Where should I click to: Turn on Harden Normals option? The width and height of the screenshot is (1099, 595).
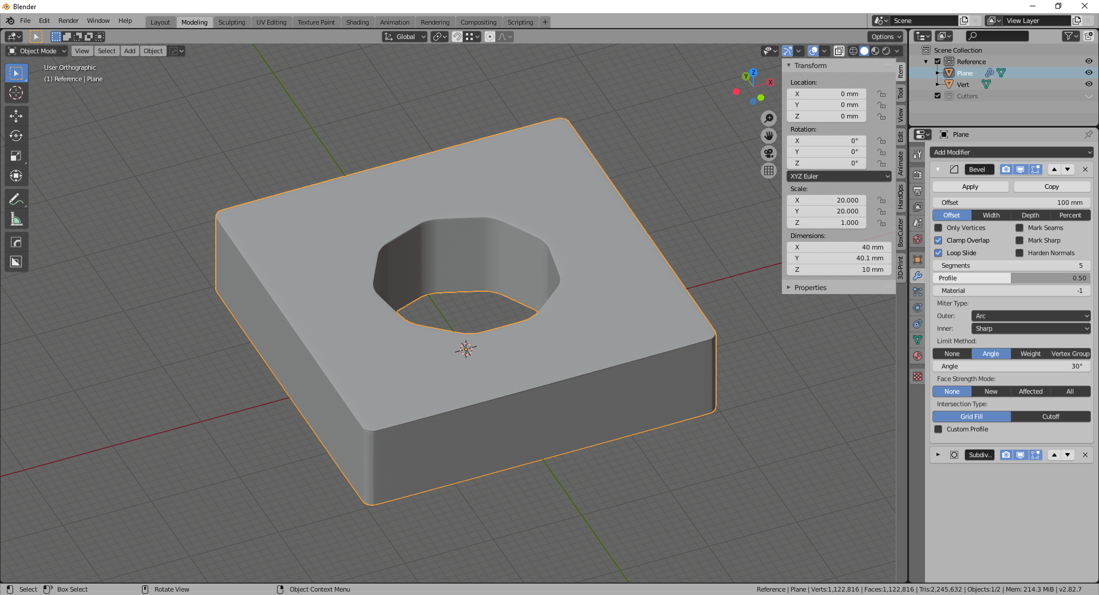[1019, 253]
